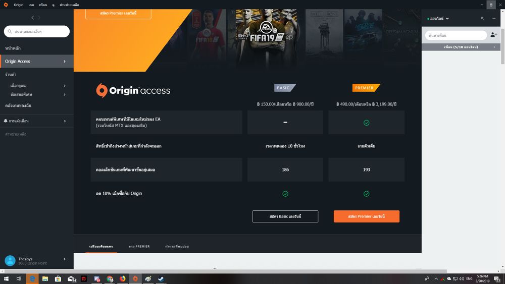The height and width of the screenshot is (284, 505).
Task: Open the online status dropdown
Action: click(x=438, y=19)
